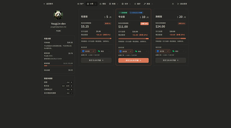Expand the 计费 dropdown chevron
Image resolution: width=231 pixels, height=128 pixels.
click(95, 4)
